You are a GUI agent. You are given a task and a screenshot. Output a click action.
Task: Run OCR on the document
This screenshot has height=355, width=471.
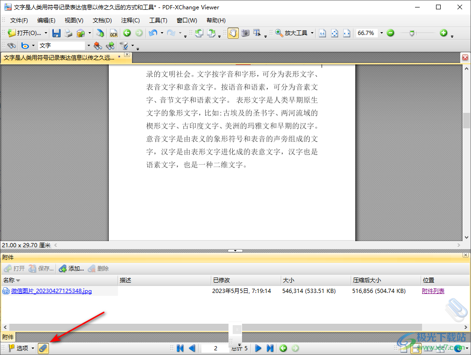[113, 33]
